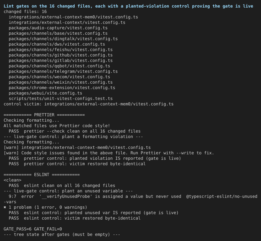Select packages/channels/github/vitest.config.ts path
Viewport: 261px width, 241px height.
coord(61,55)
